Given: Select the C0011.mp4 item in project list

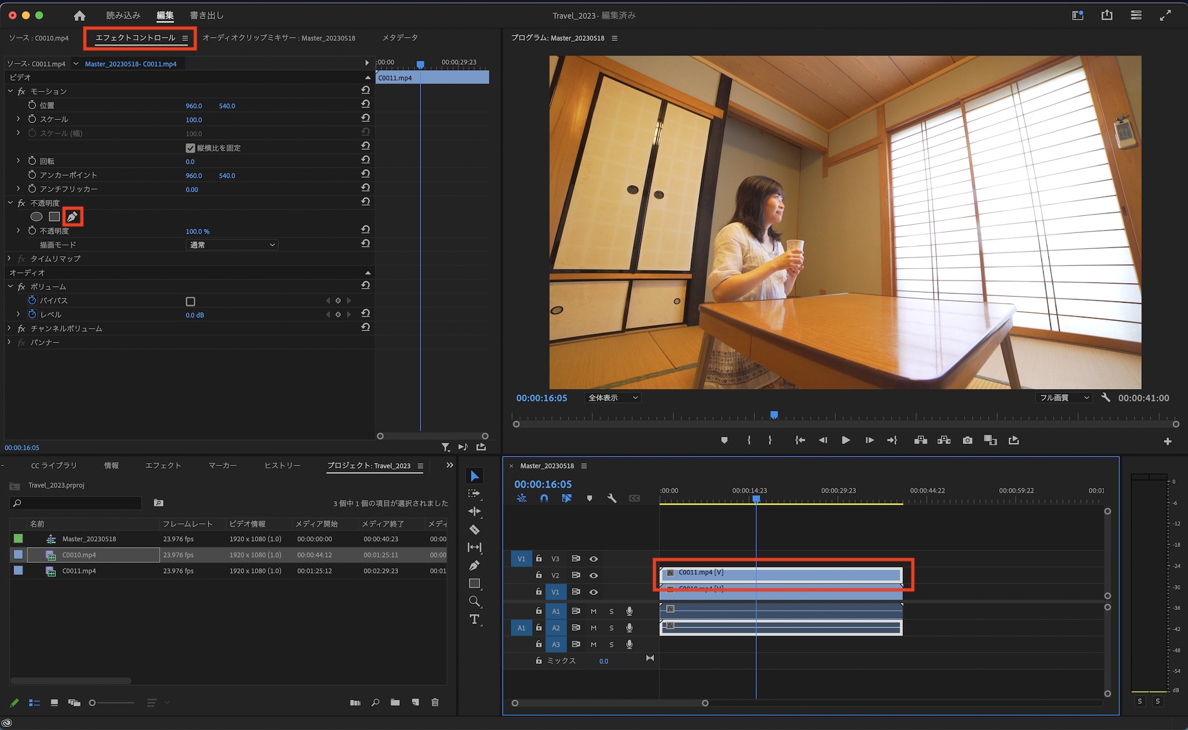Looking at the screenshot, I should click(x=79, y=571).
